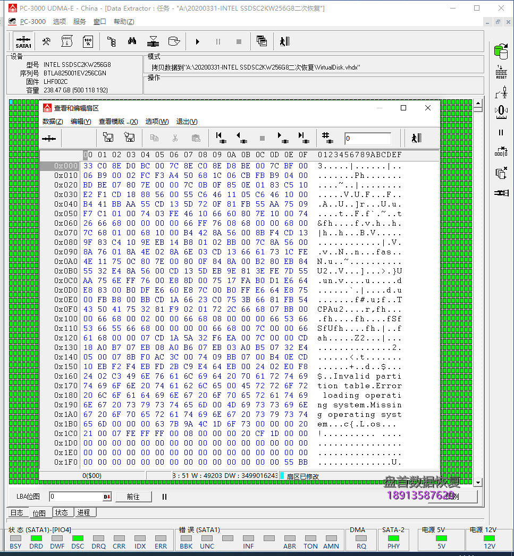
Task: Click exit running-man icon in sector editor
Action: (x=416, y=138)
